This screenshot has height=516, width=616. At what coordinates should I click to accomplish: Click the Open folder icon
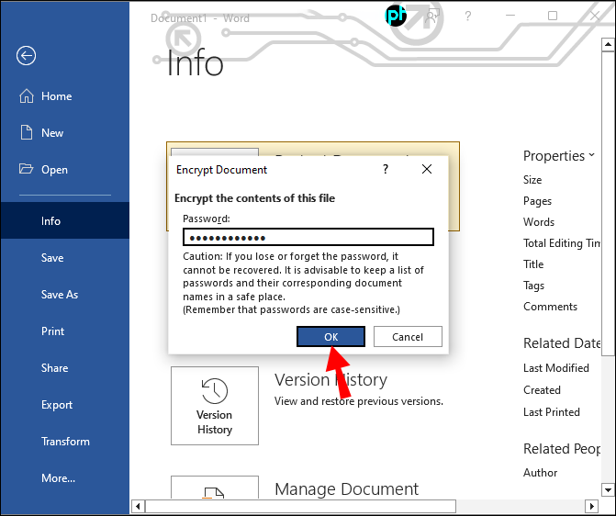[x=27, y=169]
